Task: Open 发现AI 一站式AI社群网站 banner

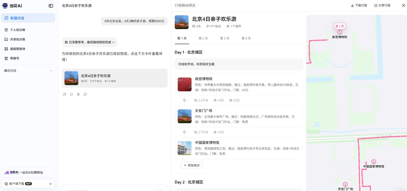Action: point(28,172)
